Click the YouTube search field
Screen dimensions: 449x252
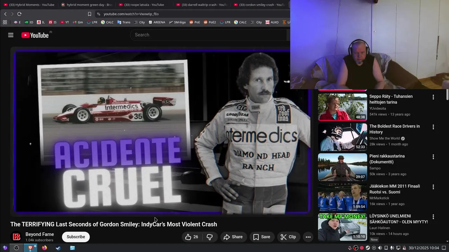(209, 35)
